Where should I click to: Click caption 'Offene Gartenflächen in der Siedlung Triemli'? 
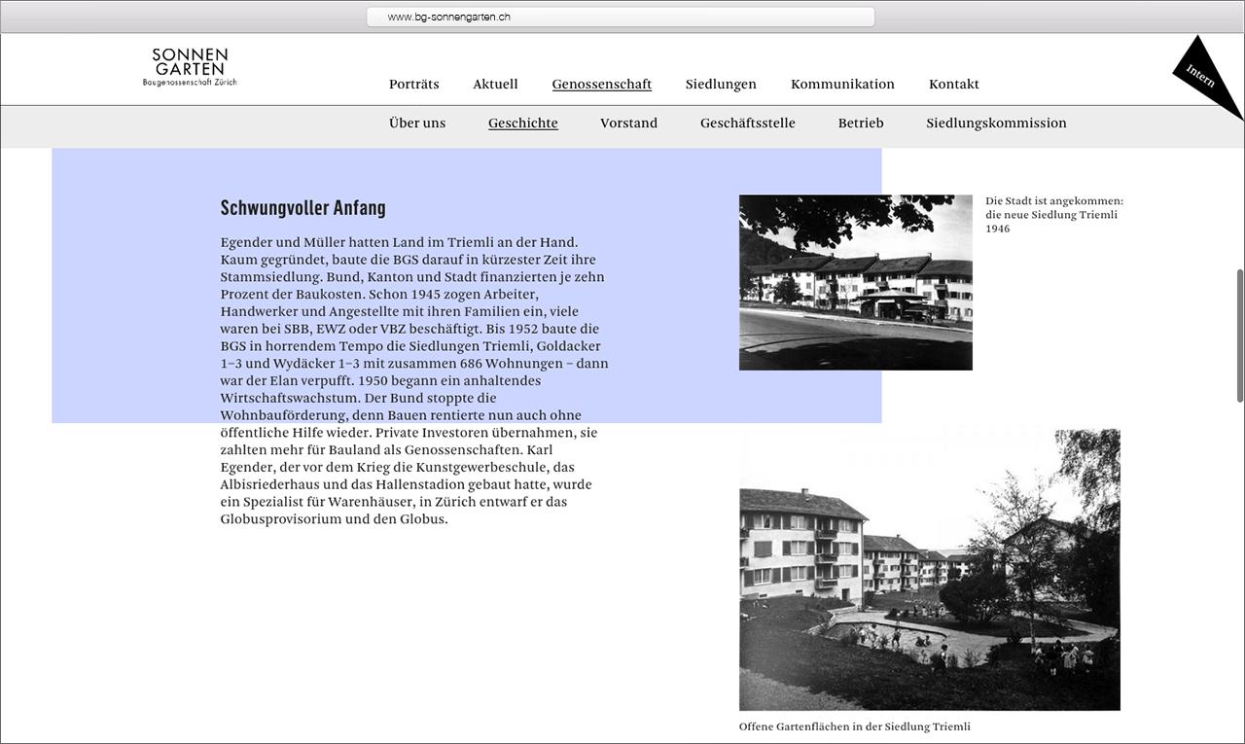855,726
